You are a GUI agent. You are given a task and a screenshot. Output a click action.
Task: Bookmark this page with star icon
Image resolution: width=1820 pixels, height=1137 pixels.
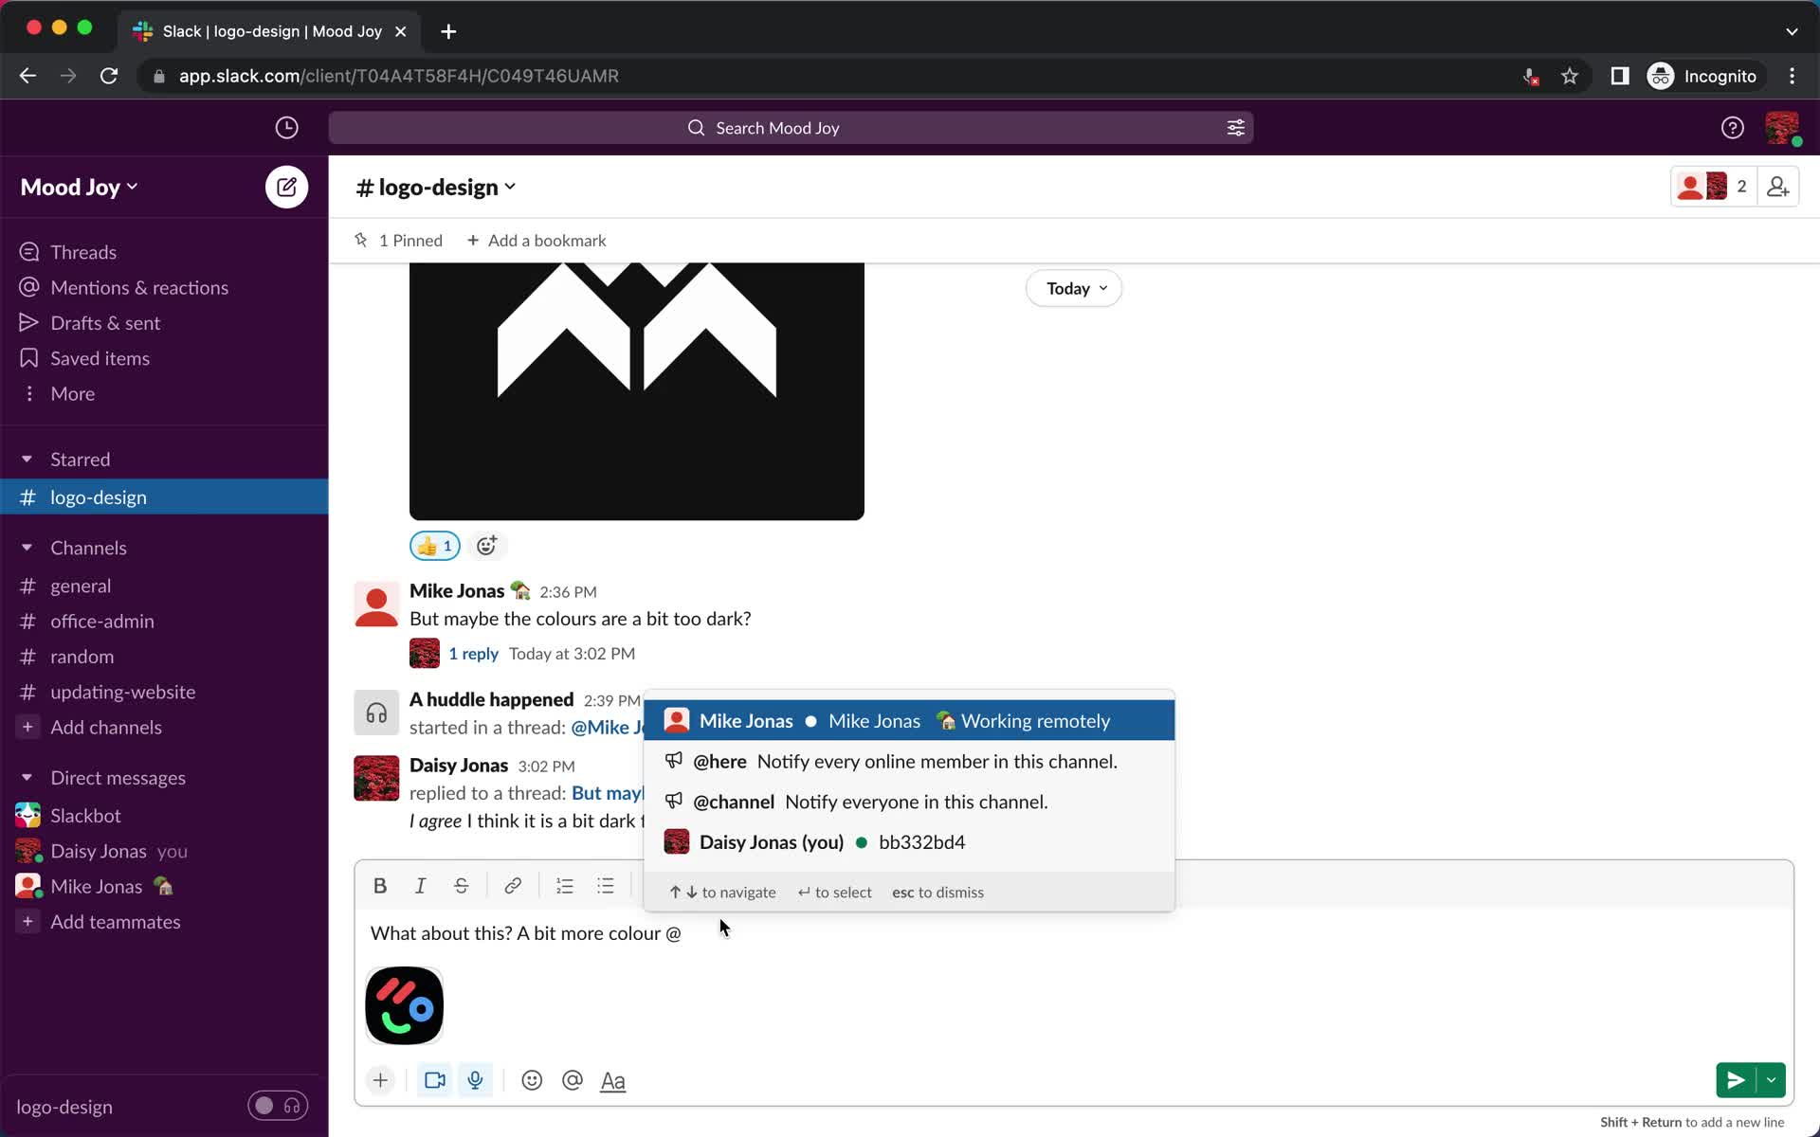(x=1570, y=76)
